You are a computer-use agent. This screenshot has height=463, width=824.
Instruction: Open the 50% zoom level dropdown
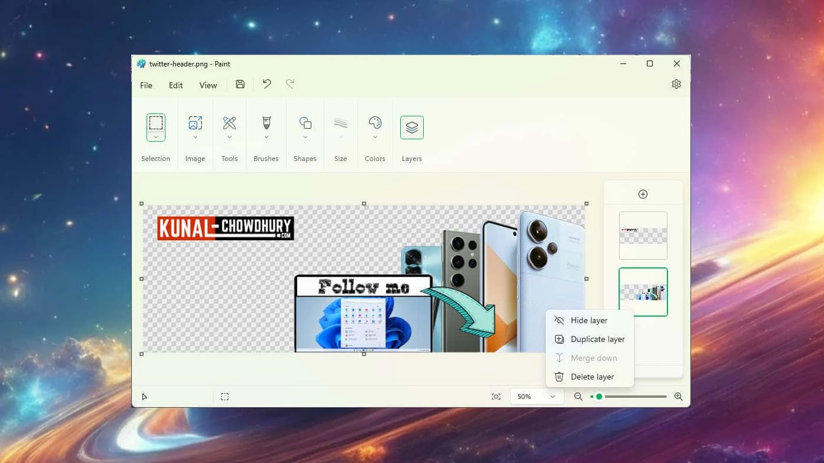(537, 397)
